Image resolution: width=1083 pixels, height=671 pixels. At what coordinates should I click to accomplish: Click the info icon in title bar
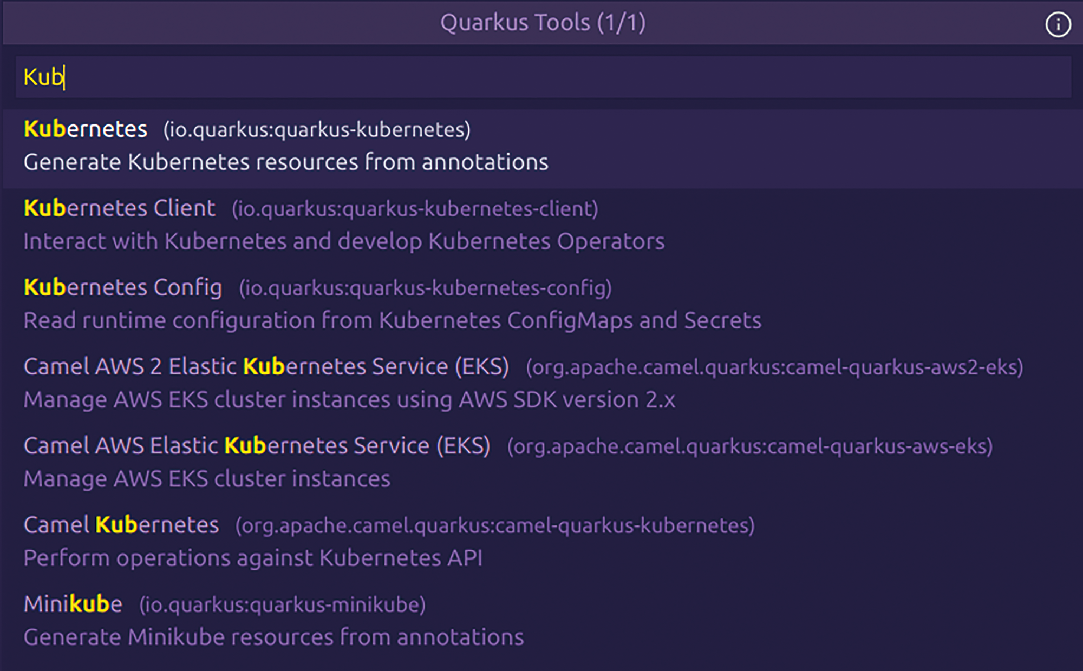tap(1058, 24)
